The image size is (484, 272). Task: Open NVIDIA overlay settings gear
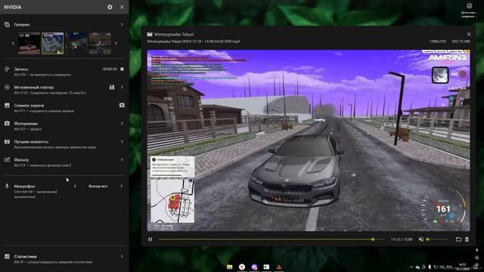tap(110, 7)
